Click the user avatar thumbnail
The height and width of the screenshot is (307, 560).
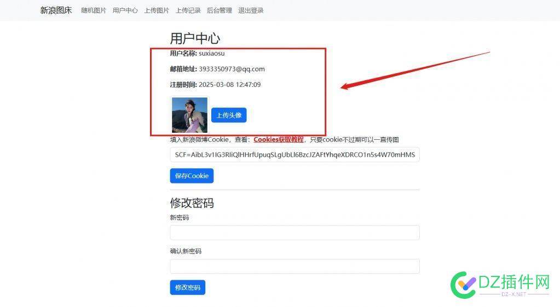click(189, 115)
